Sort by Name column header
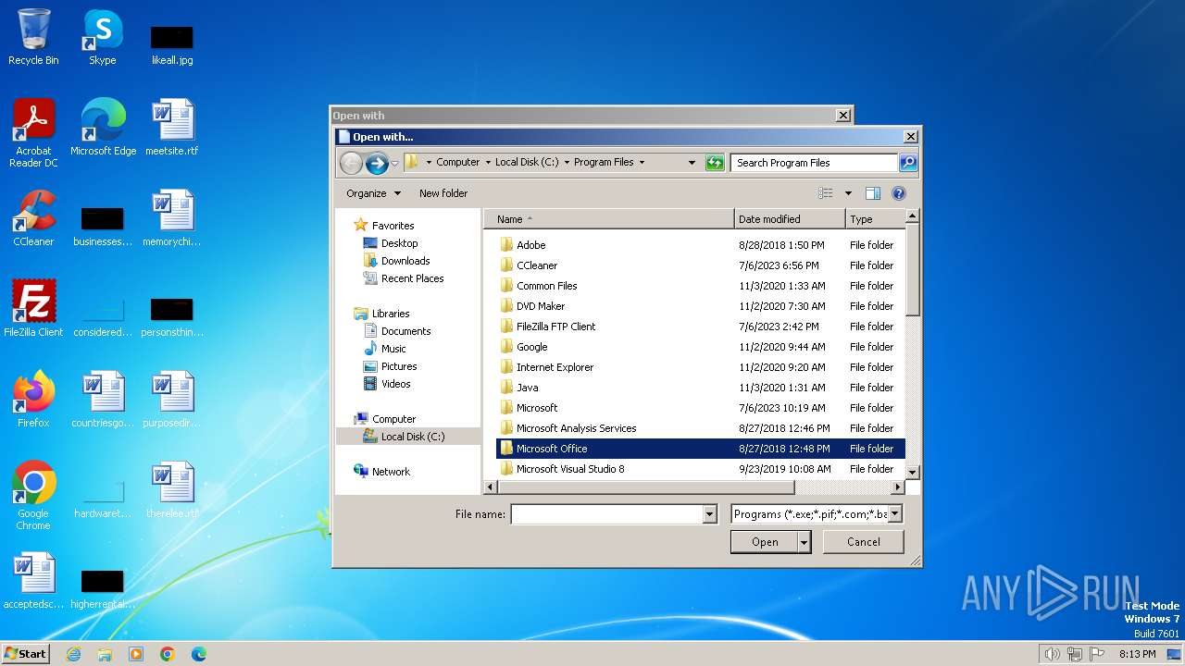The width and height of the screenshot is (1185, 666). point(609,219)
